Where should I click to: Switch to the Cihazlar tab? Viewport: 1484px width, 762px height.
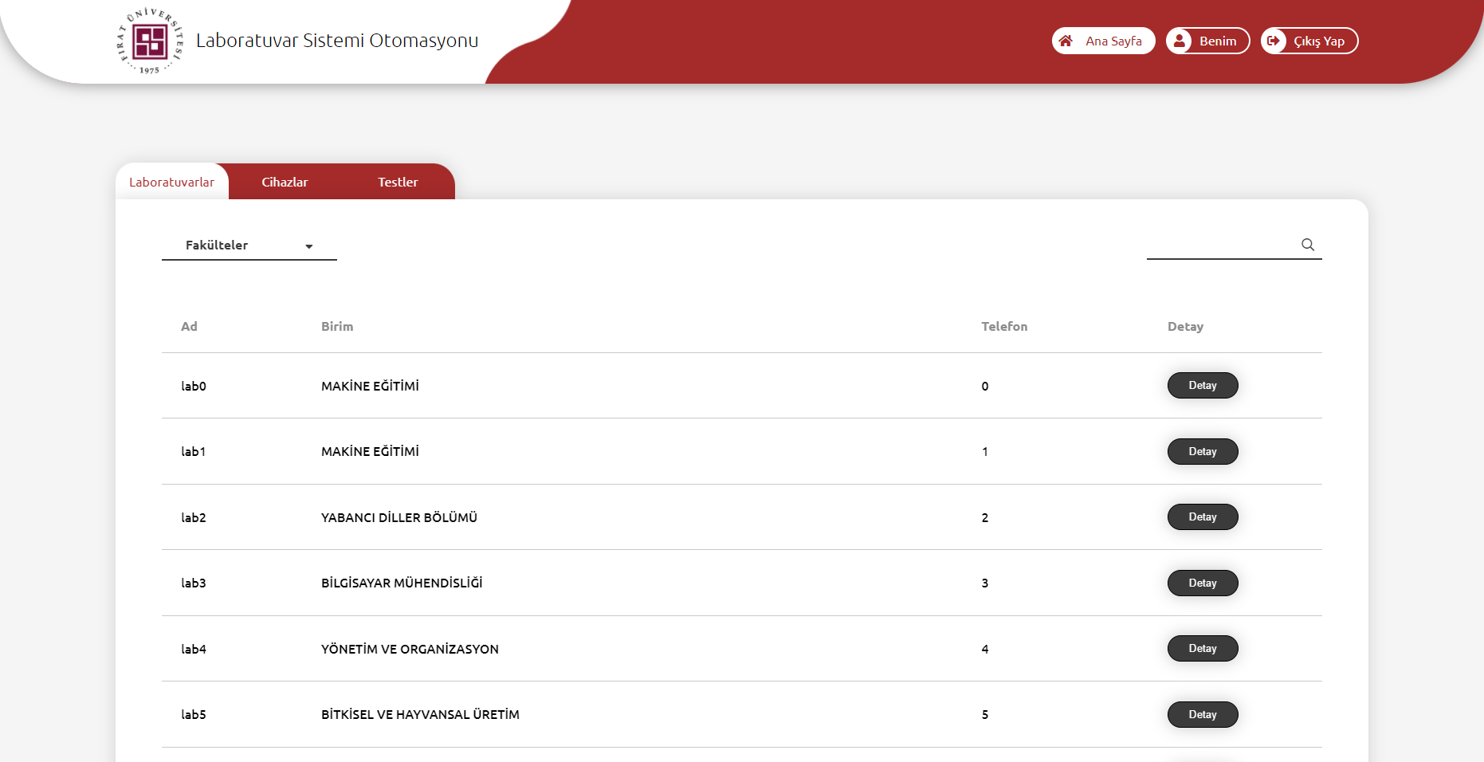(285, 182)
